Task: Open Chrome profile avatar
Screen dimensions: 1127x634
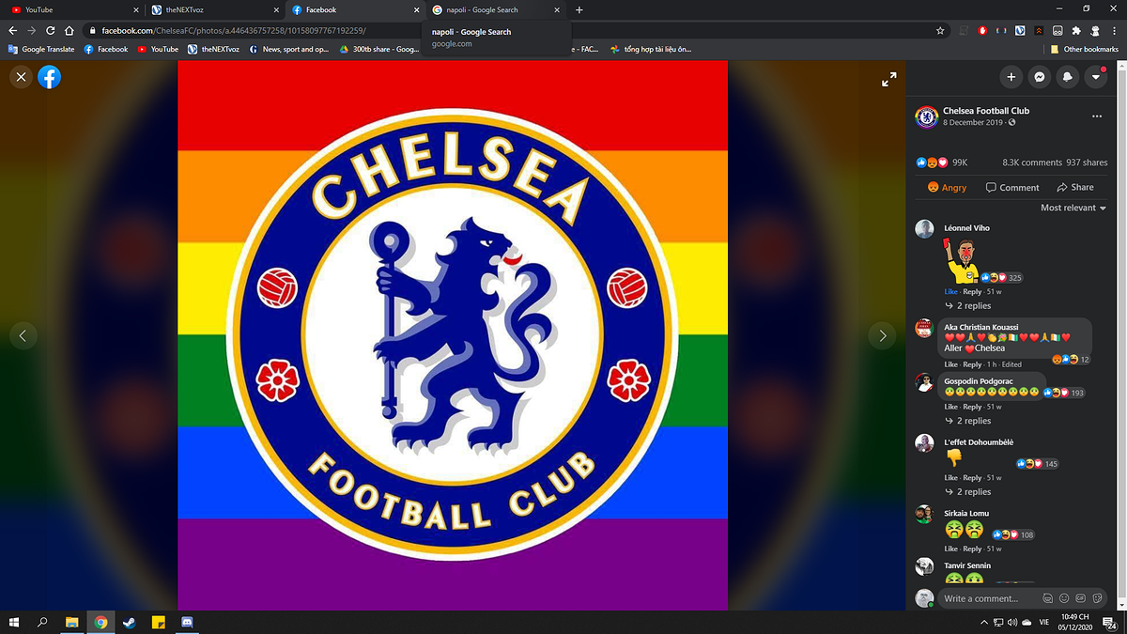Action: coord(1096,30)
